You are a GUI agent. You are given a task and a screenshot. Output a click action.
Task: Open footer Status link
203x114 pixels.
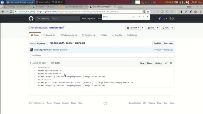pos(73,103)
